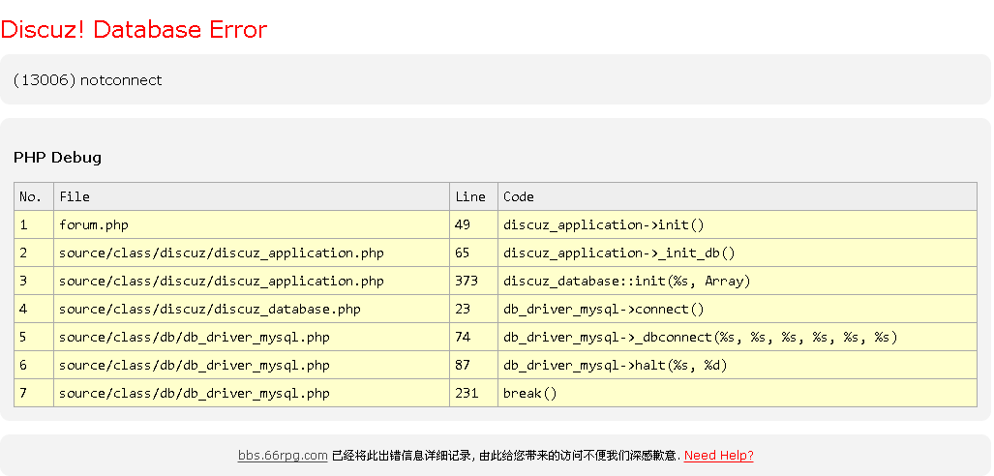Click the discuz_database.php file cell

[252, 309]
